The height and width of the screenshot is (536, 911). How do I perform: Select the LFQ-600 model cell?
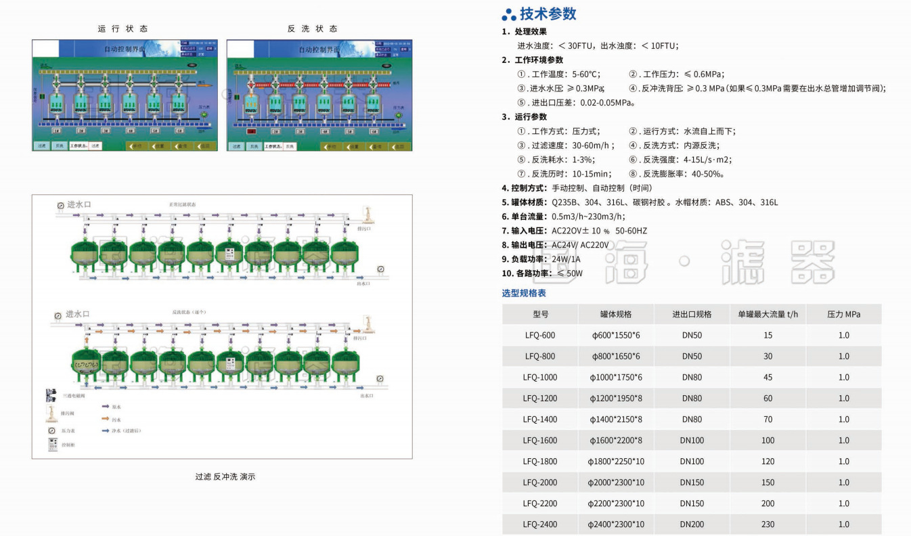tap(540, 336)
